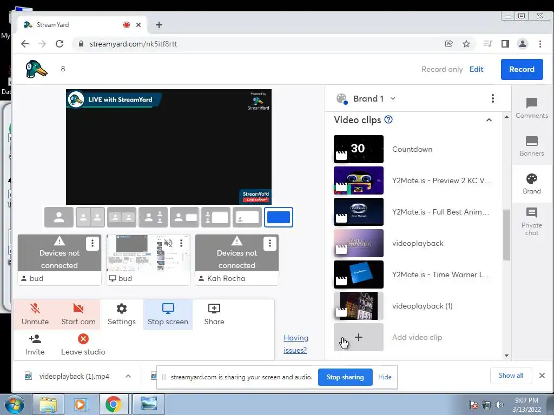The height and width of the screenshot is (415, 554).
Task: Click the Record button
Action: tap(522, 69)
